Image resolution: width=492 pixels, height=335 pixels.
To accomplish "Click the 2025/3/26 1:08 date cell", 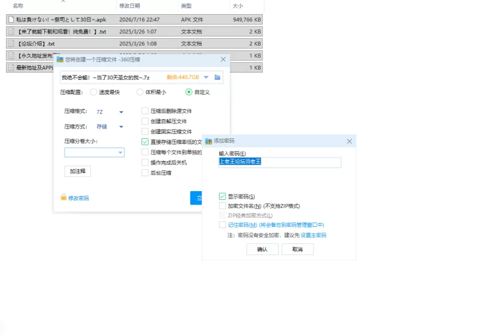I will point(138,44).
